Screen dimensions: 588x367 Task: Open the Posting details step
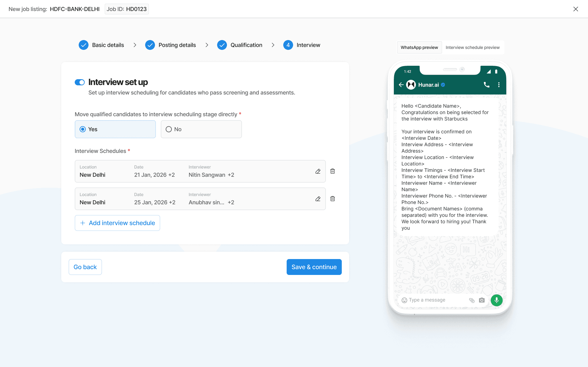pyautogui.click(x=171, y=45)
